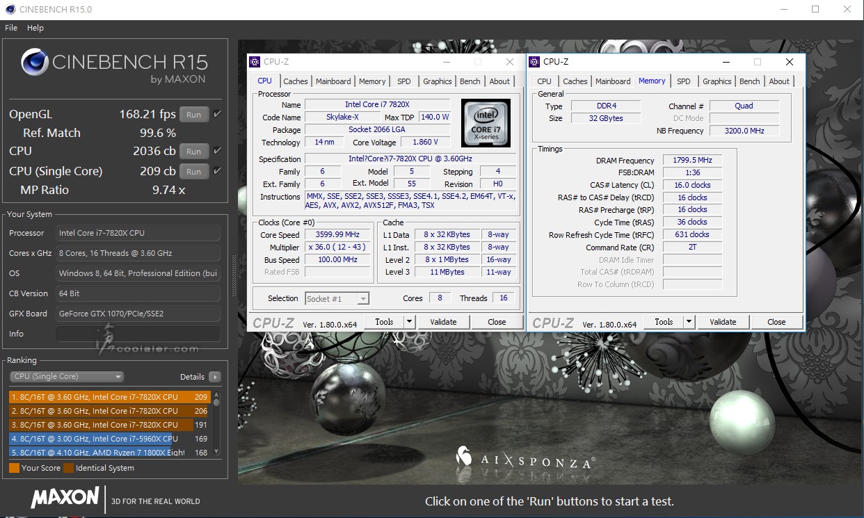This screenshot has width=864, height=518.
Task: Expand Tools dropdown arrow in CPU window
Action: (x=409, y=322)
